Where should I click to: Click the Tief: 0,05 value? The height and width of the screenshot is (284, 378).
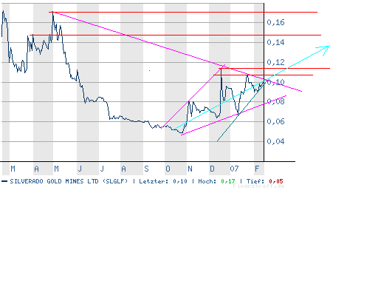point(276,181)
